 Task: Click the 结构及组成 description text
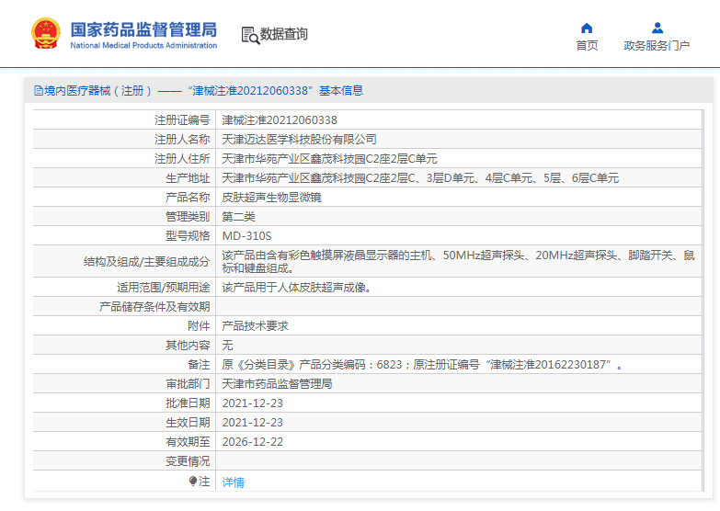click(458, 261)
